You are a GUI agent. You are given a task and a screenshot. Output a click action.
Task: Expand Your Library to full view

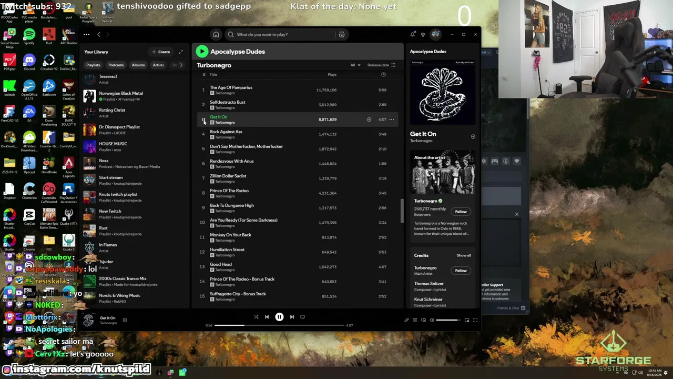point(181,52)
